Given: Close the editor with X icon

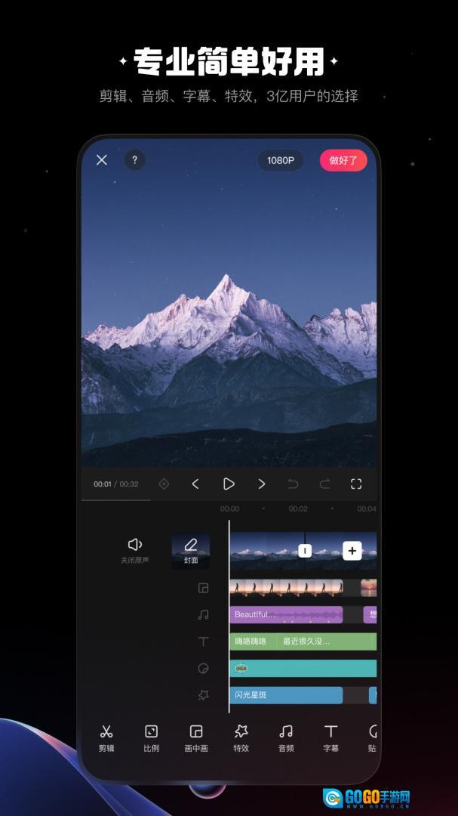Looking at the screenshot, I should coord(102,160).
